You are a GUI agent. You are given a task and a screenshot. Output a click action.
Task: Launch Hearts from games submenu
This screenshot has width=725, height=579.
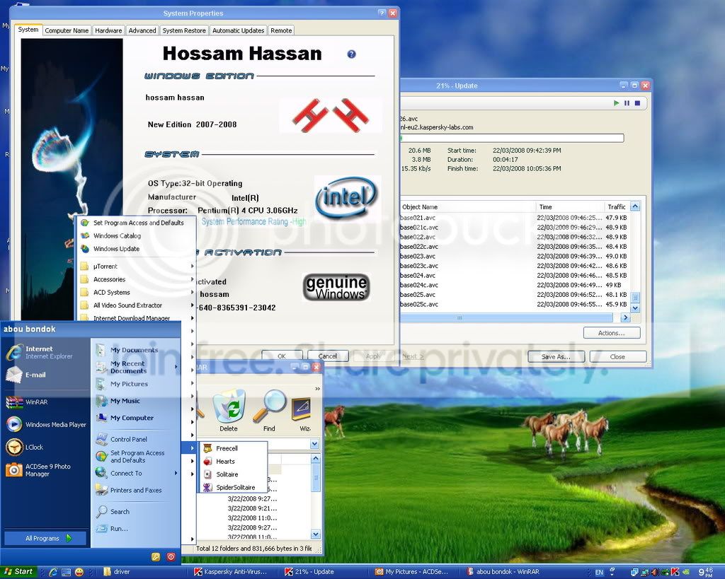point(234,461)
